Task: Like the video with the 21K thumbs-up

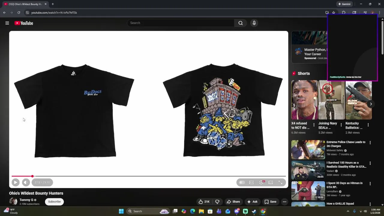Action: 204,202
